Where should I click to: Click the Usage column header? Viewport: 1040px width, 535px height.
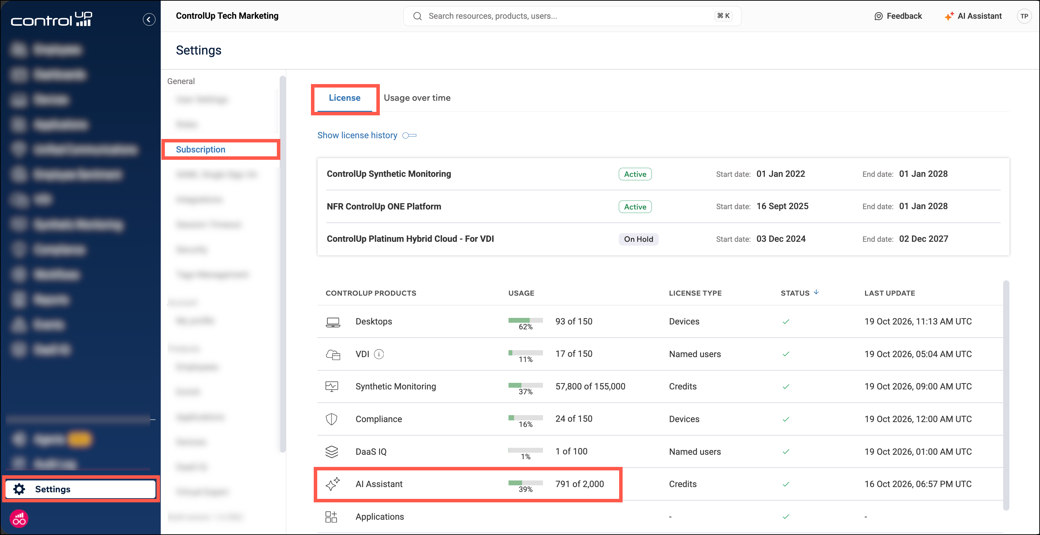(521, 293)
